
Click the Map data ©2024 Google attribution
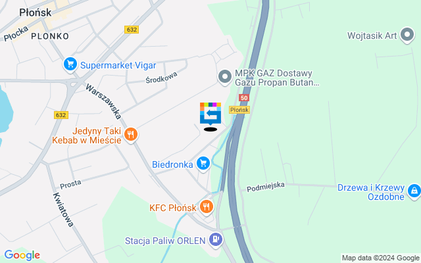[381, 258]
